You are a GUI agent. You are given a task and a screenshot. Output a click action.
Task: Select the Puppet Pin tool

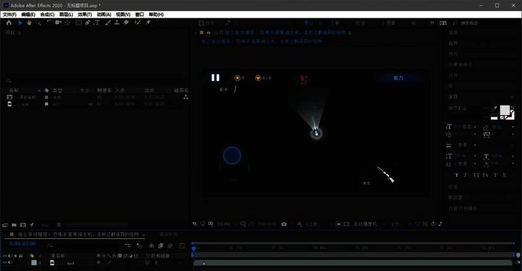click(148, 22)
